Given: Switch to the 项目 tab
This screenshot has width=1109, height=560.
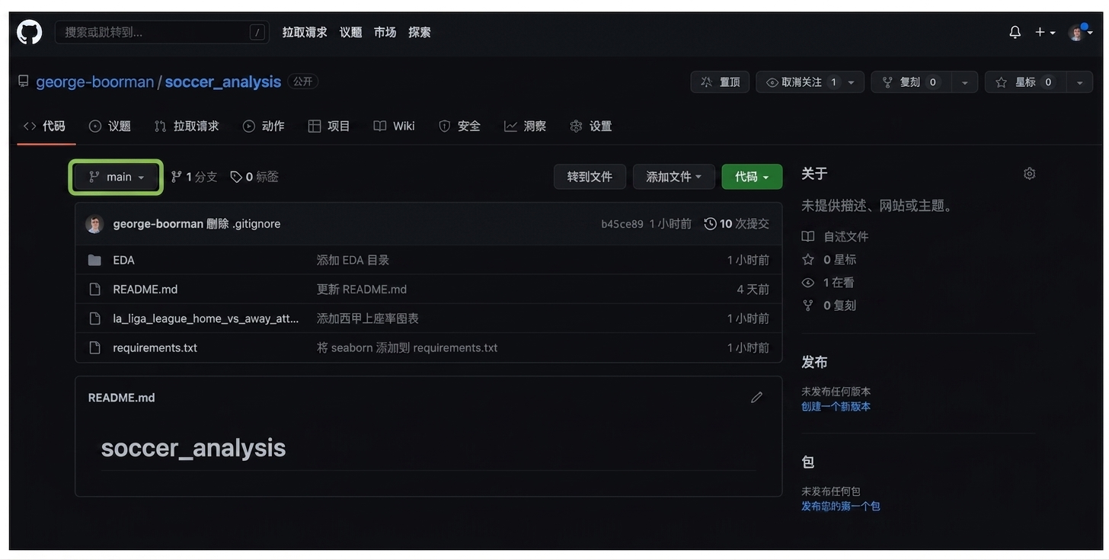Looking at the screenshot, I should pos(329,126).
